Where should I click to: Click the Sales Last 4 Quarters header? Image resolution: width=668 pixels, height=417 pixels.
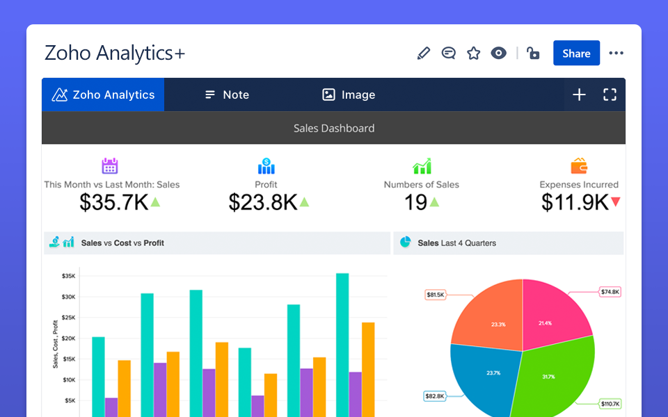pos(508,243)
